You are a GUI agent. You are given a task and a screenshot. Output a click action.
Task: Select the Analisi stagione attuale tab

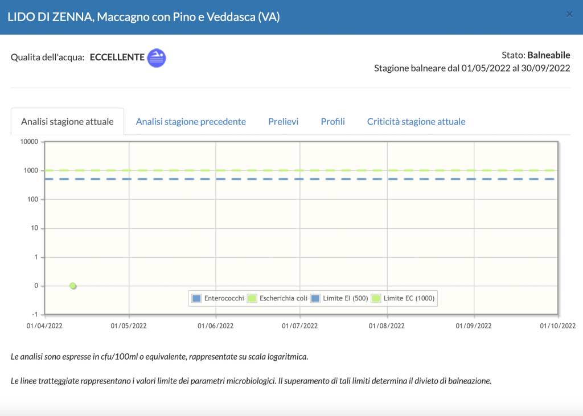point(67,121)
